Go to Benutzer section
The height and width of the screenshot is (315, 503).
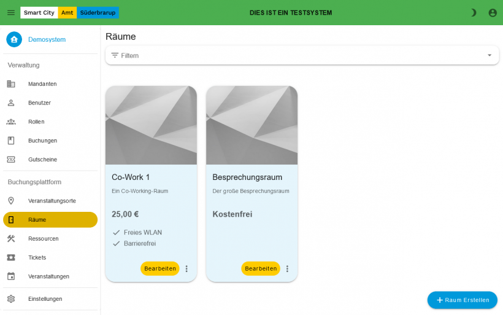(x=39, y=103)
